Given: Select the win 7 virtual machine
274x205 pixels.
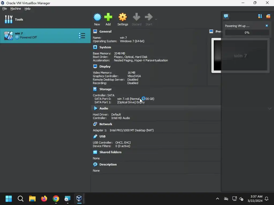Looking at the screenshot, I should 45,36.
